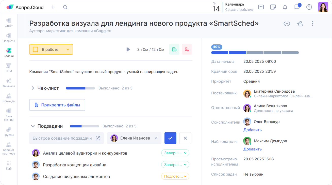Collapse the Подзадачи section
Viewport: 332px width, 185px height.
[x=33, y=126]
